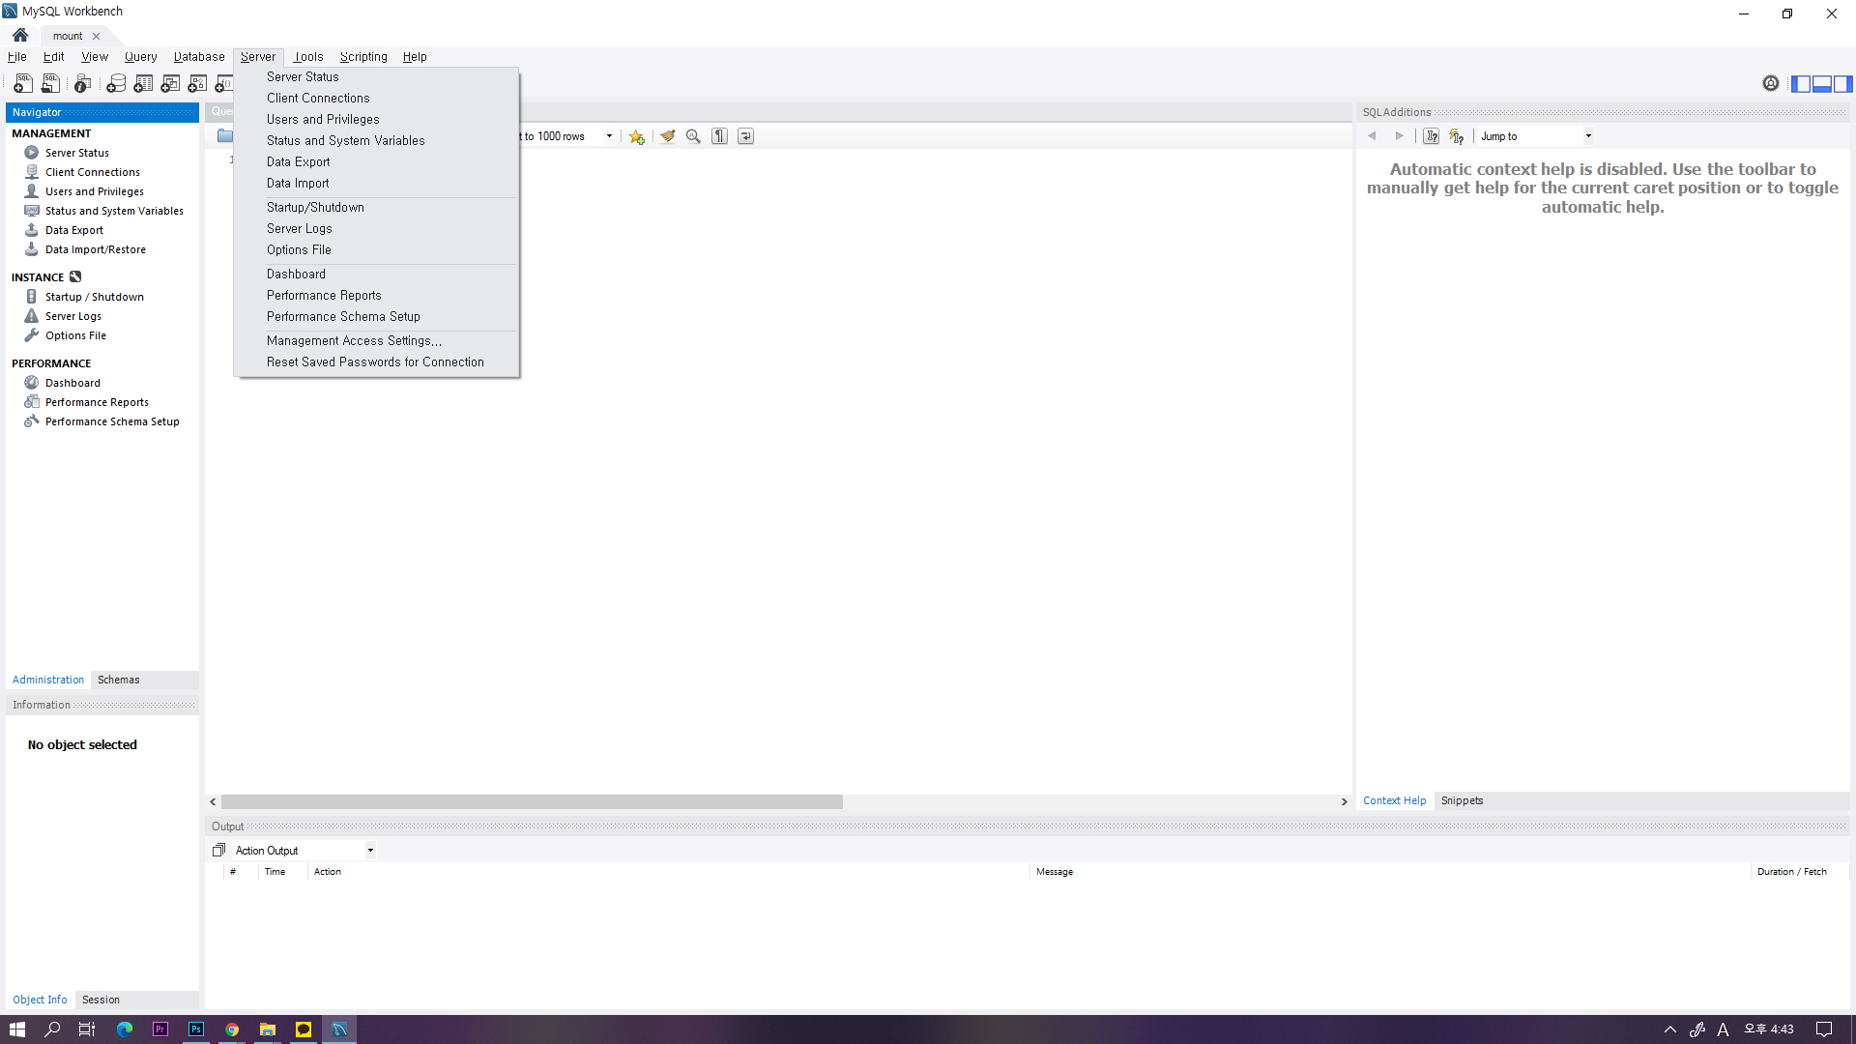The image size is (1856, 1044).
Task: Toggle word wrap in editor
Action: (x=745, y=136)
